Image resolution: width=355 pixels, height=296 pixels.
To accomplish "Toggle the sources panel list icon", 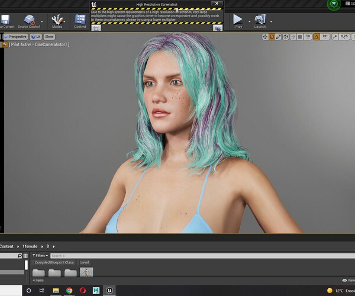I will (25, 256).
